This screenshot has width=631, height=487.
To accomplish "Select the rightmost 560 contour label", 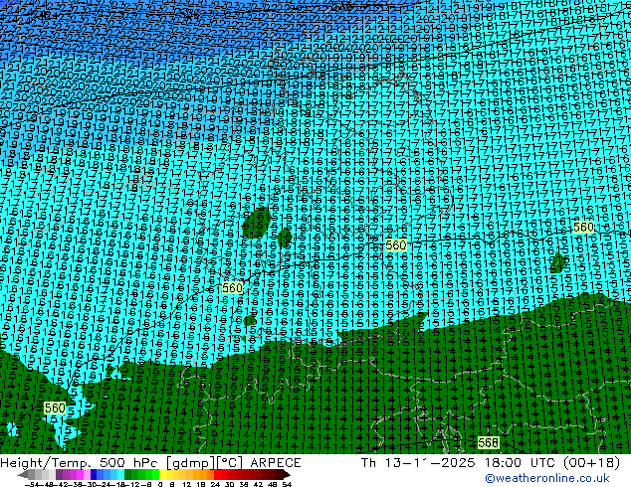I will click(583, 227).
